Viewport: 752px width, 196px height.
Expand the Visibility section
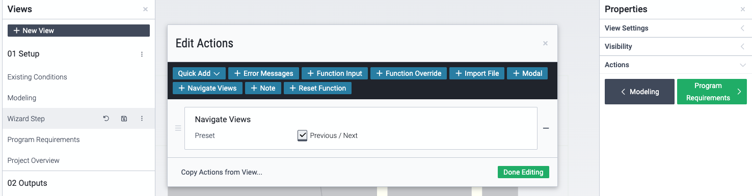(675, 46)
